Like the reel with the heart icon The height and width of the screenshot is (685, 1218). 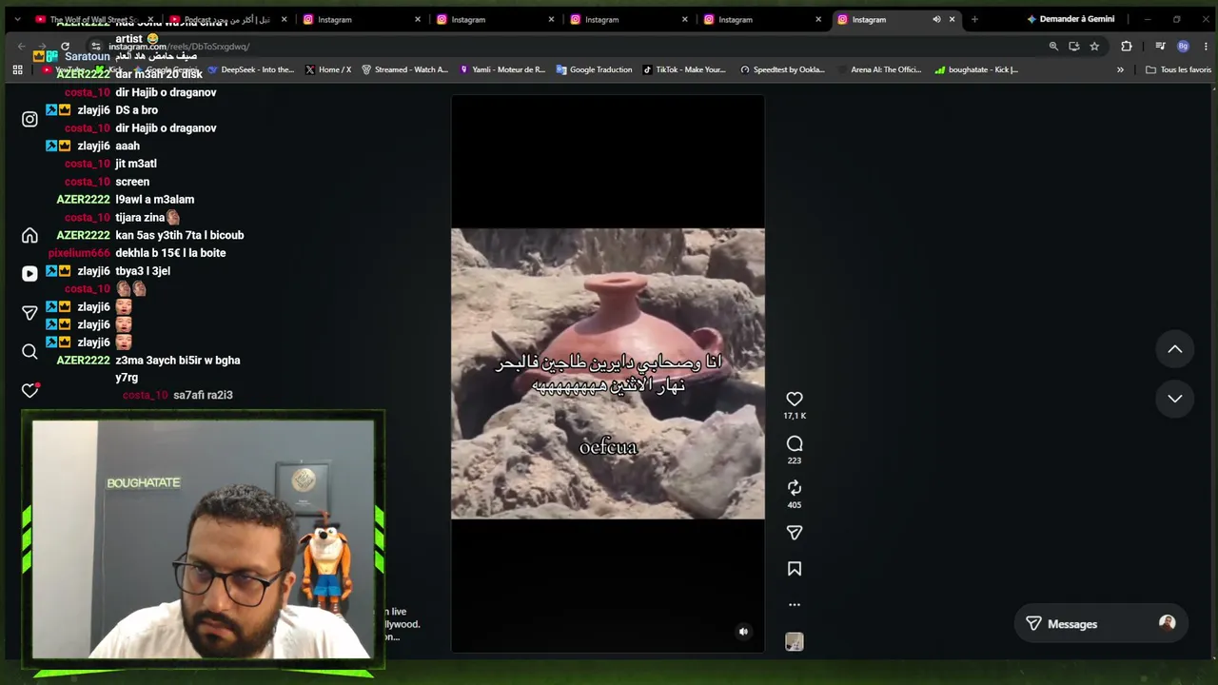(x=795, y=399)
